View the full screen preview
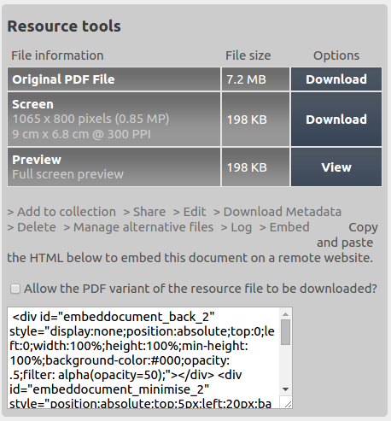The width and height of the screenshot is (391, 421). 336,167
